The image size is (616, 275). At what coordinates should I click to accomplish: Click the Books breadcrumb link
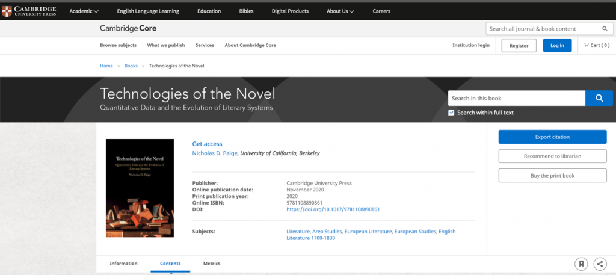click(131, 66)
